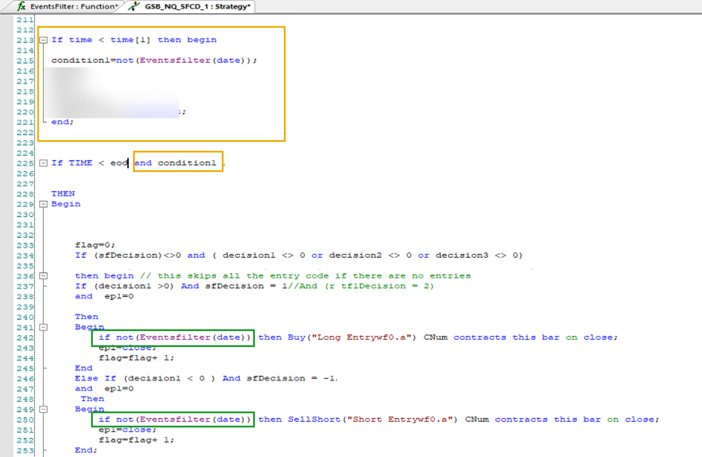
Task: Collapse the Begin block at line 241
Action: (x=43, y=327)
